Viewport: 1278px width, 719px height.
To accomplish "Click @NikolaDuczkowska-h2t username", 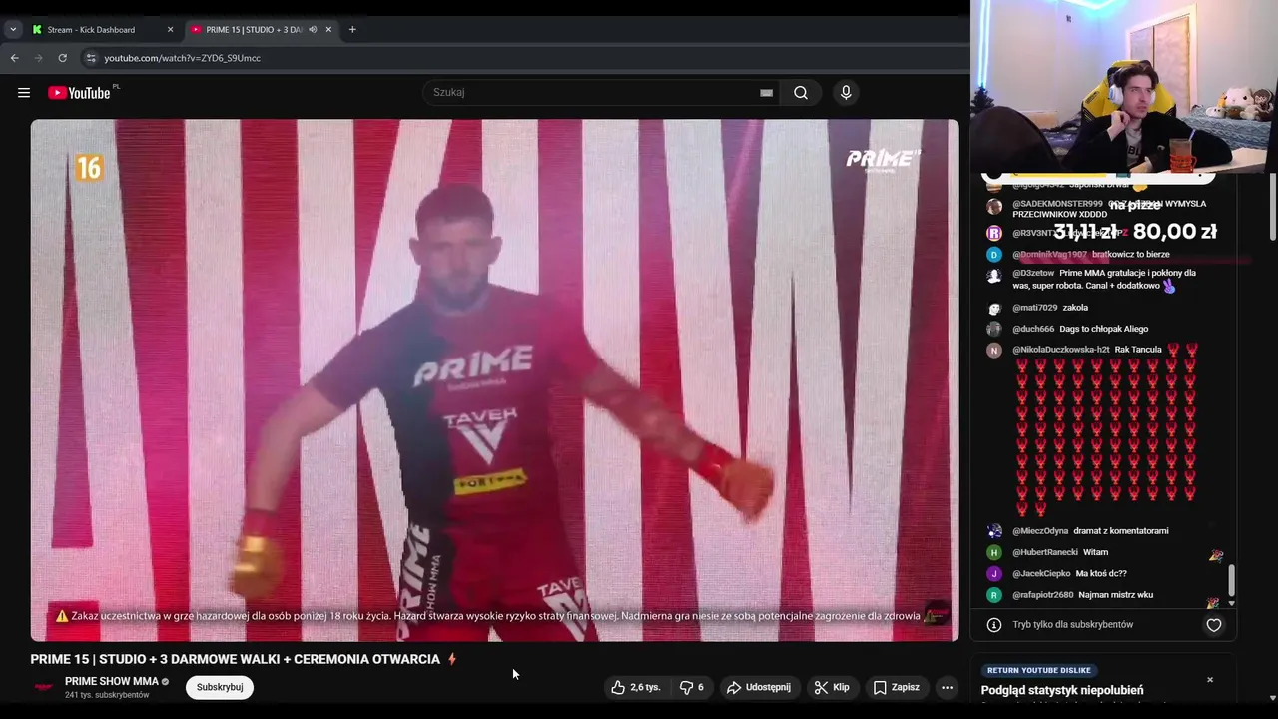I will [1060, 350].
